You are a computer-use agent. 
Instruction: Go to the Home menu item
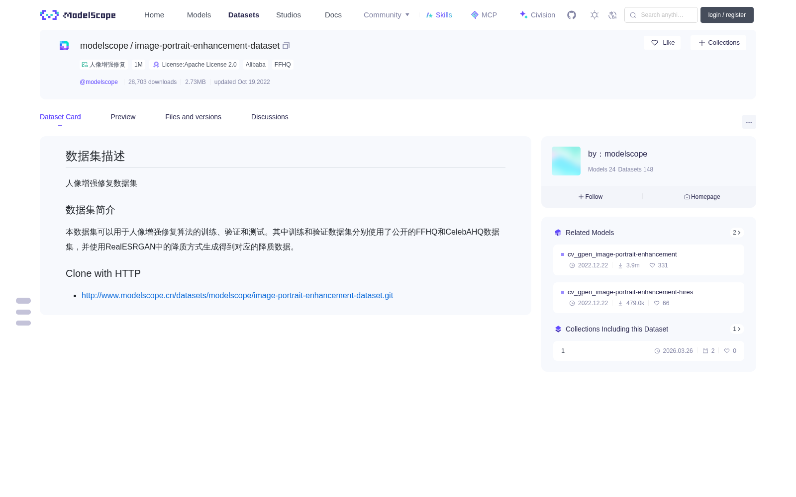154,15
